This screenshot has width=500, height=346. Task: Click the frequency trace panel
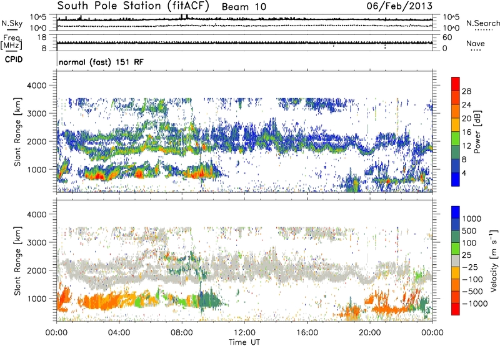tap(244, 42)
